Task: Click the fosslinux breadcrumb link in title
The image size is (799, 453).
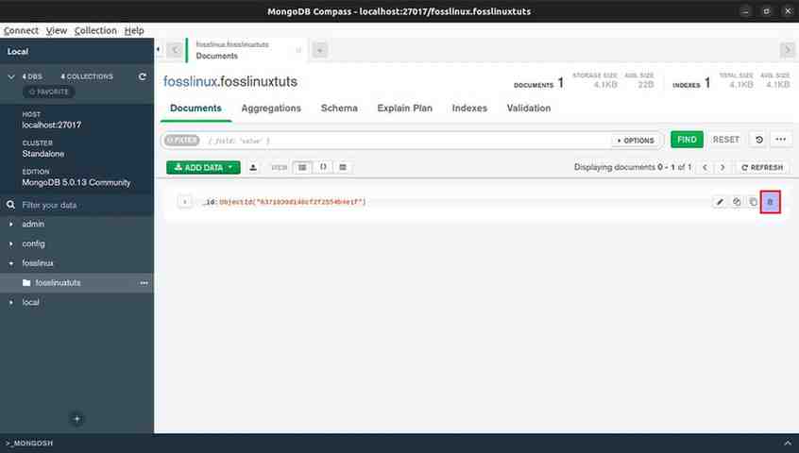Action: pos(190,81)
